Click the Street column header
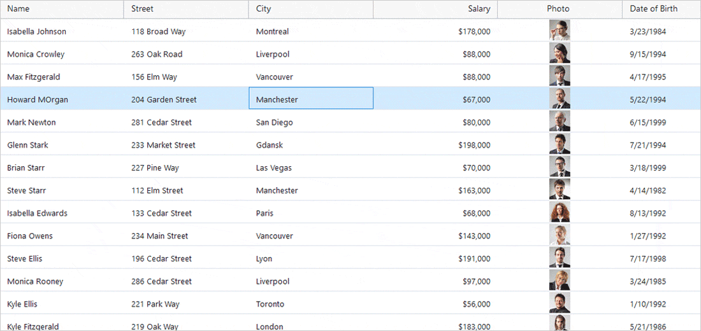The height and width of the screenshot is (331, 701). tap(142, 9)
